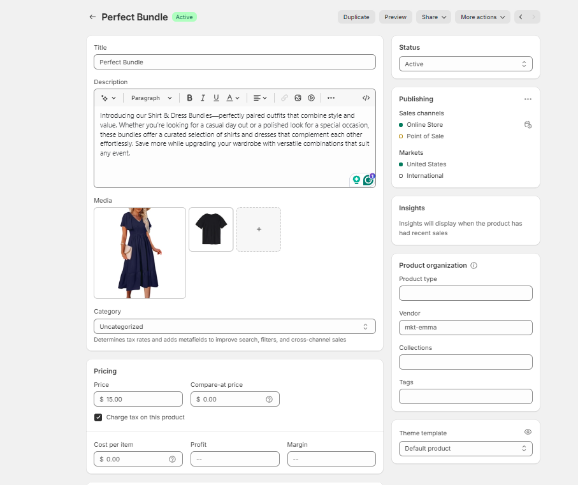Click the Duplicate button
Image resolution: width=578 pixels, height=485 pixels.
coord(356,17)
